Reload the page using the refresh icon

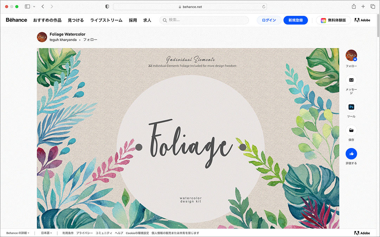coord(263,7)
